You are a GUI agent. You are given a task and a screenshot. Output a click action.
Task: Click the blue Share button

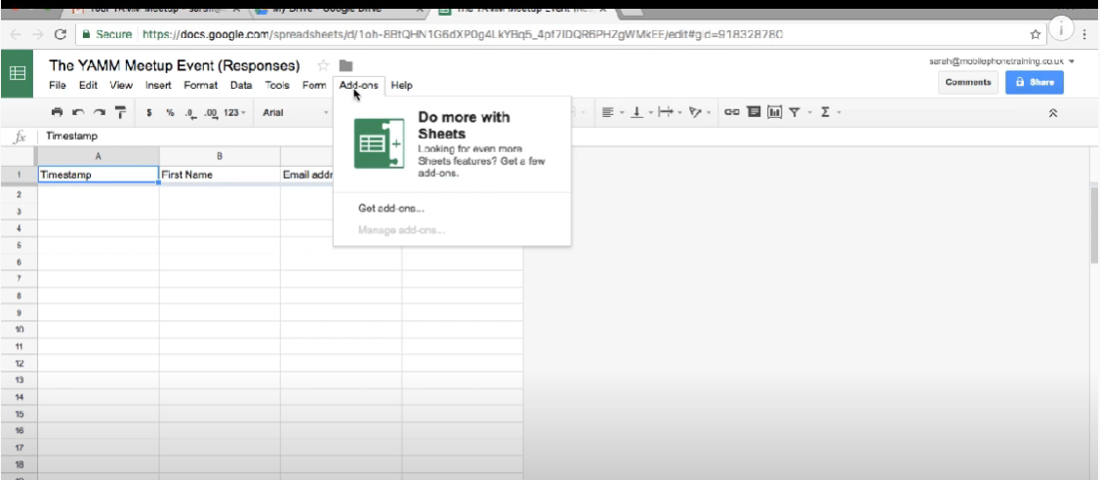[x=1034, y=82]
